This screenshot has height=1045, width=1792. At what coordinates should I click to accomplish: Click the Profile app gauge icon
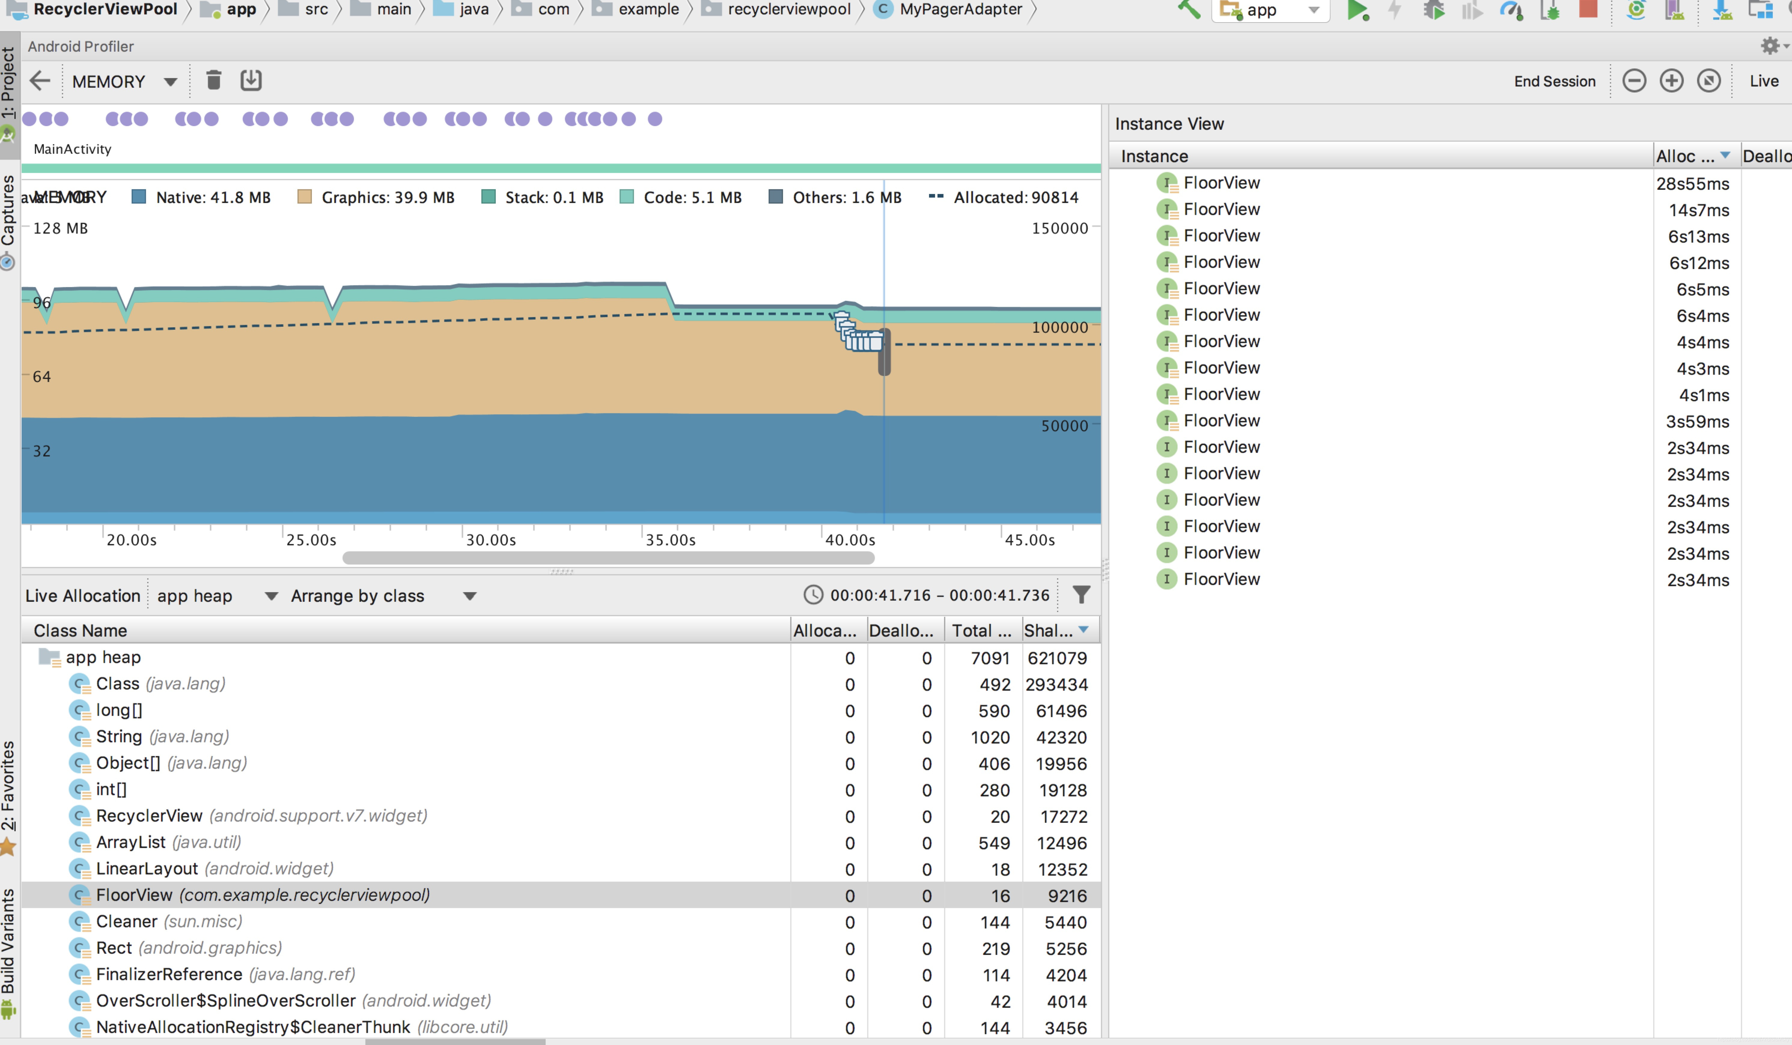pos(1511,10)
